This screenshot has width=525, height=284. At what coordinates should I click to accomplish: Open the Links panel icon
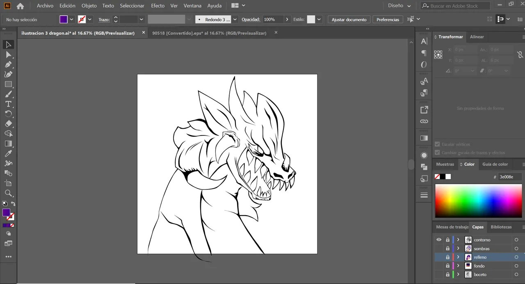(x=424, y=121)
